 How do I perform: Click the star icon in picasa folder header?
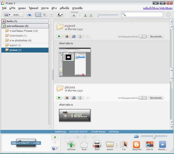point(88,98)
